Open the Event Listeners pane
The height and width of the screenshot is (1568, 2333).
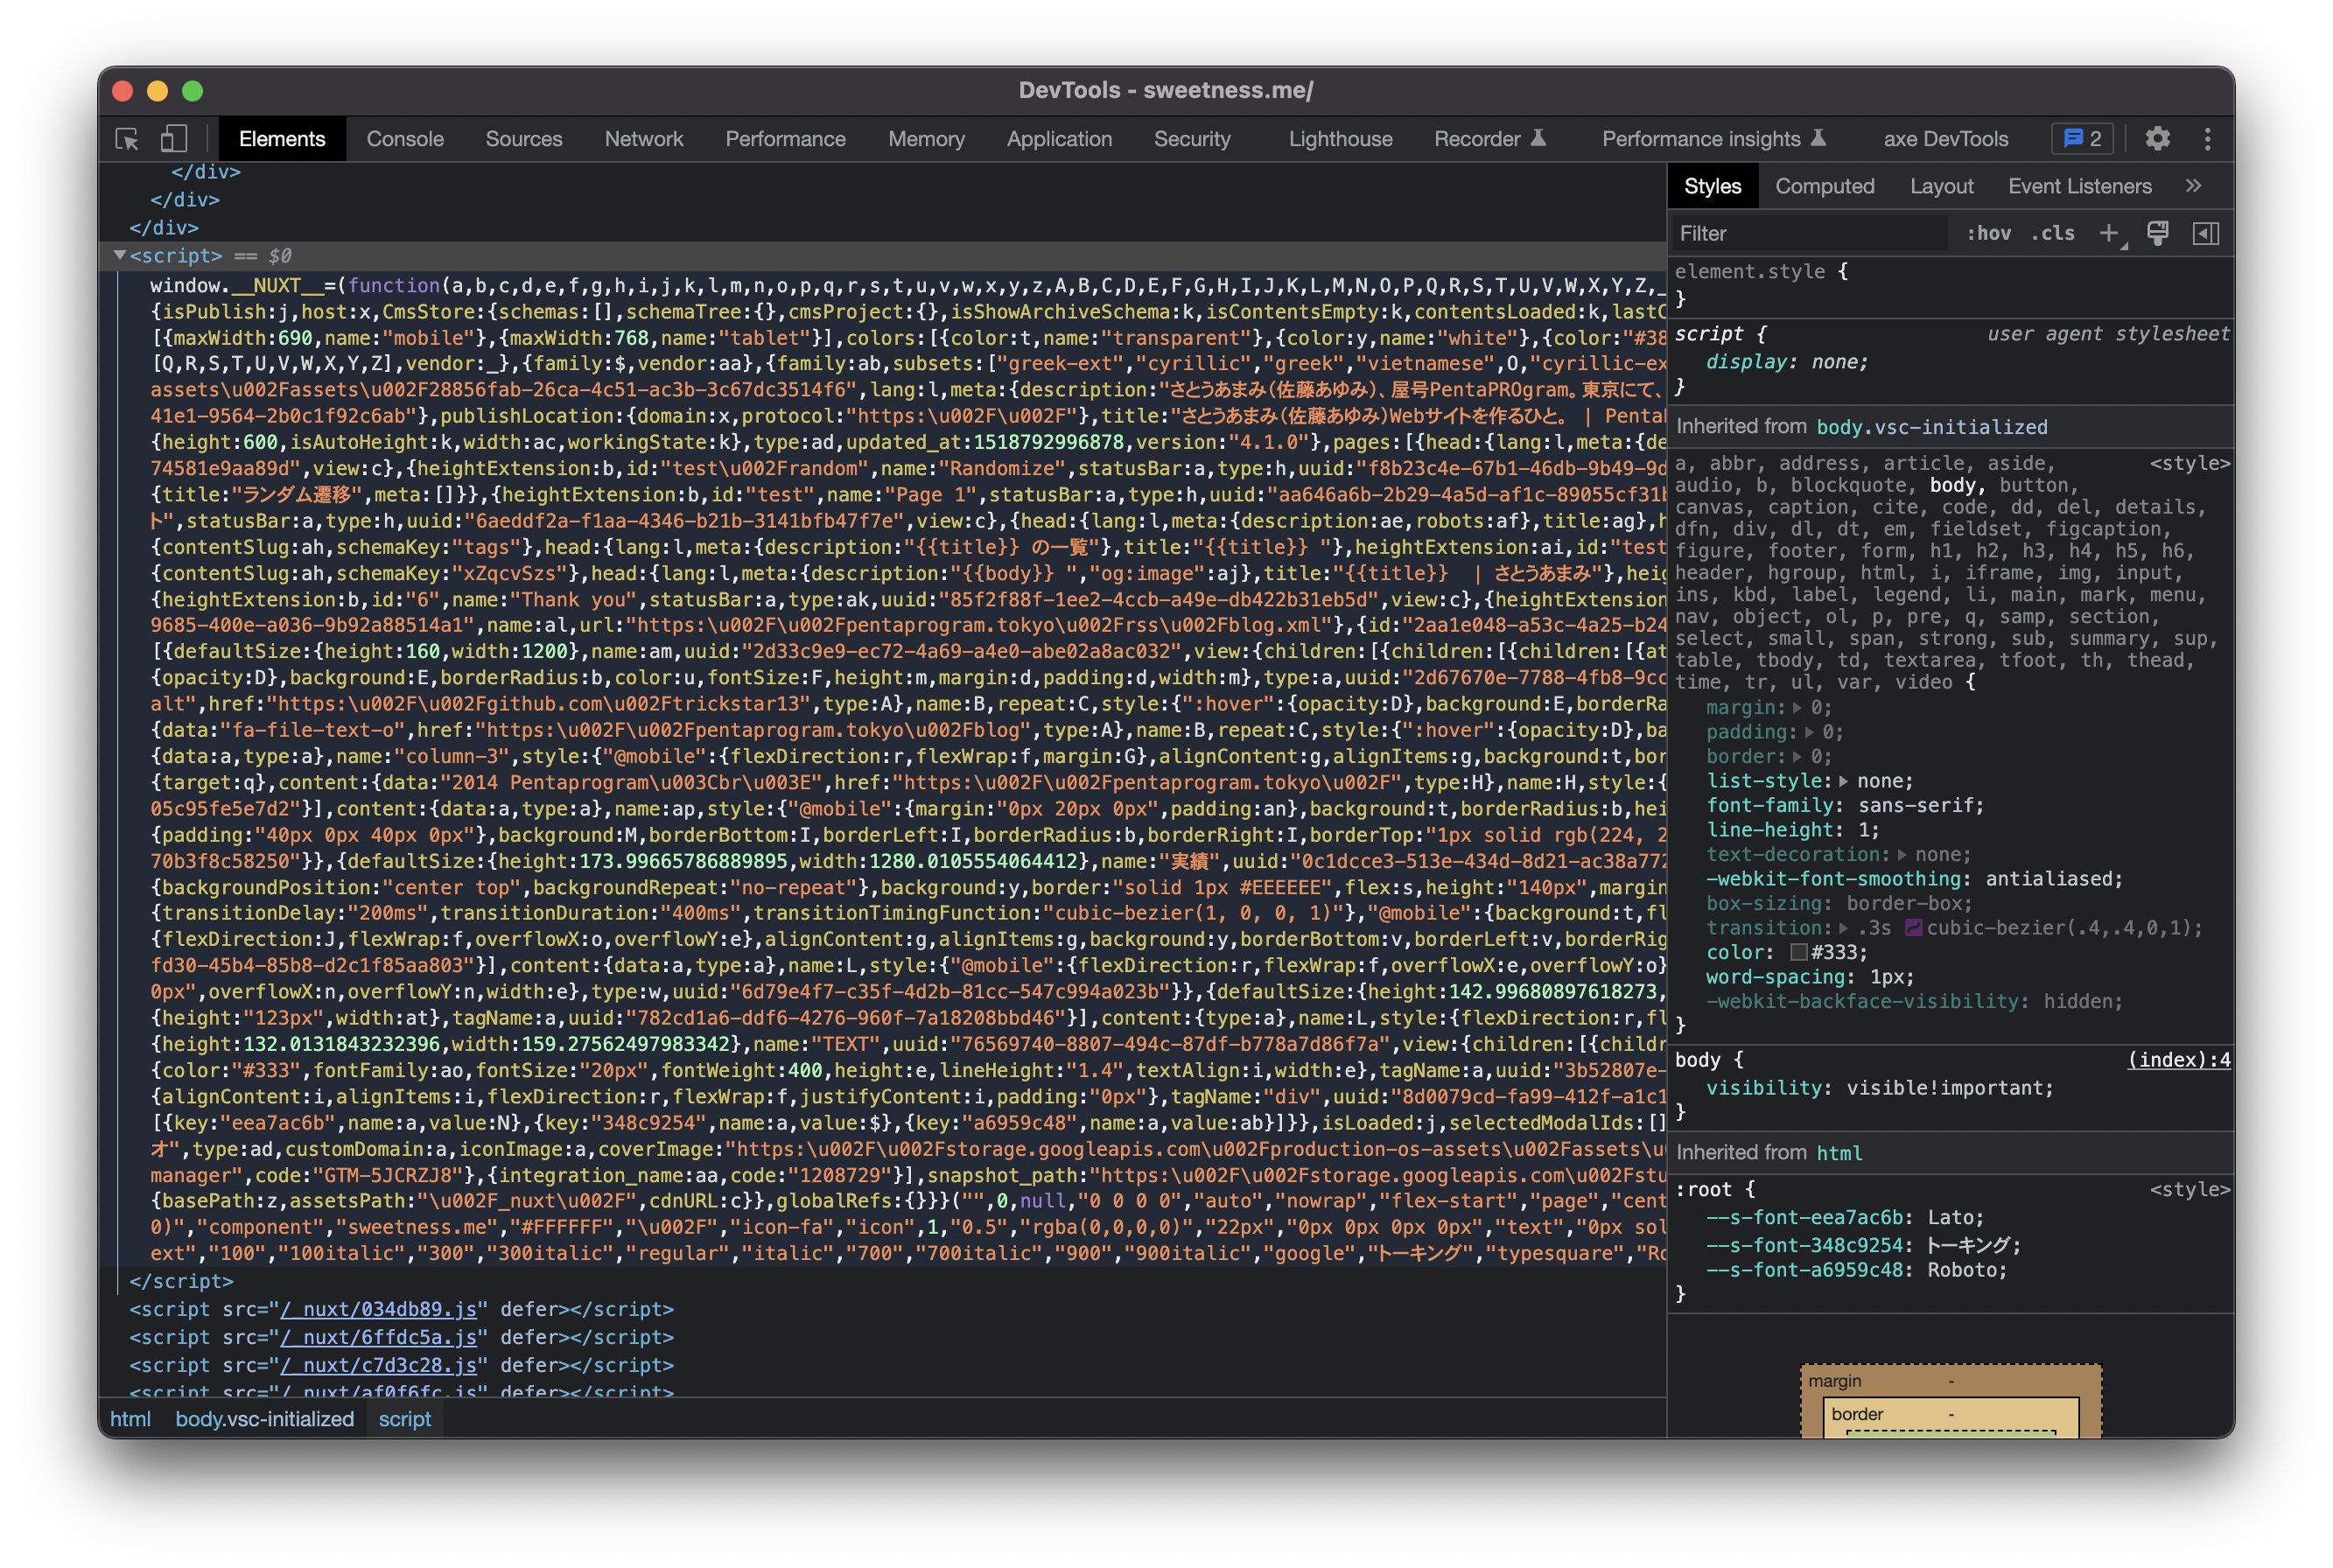(x=2079, y=186)
